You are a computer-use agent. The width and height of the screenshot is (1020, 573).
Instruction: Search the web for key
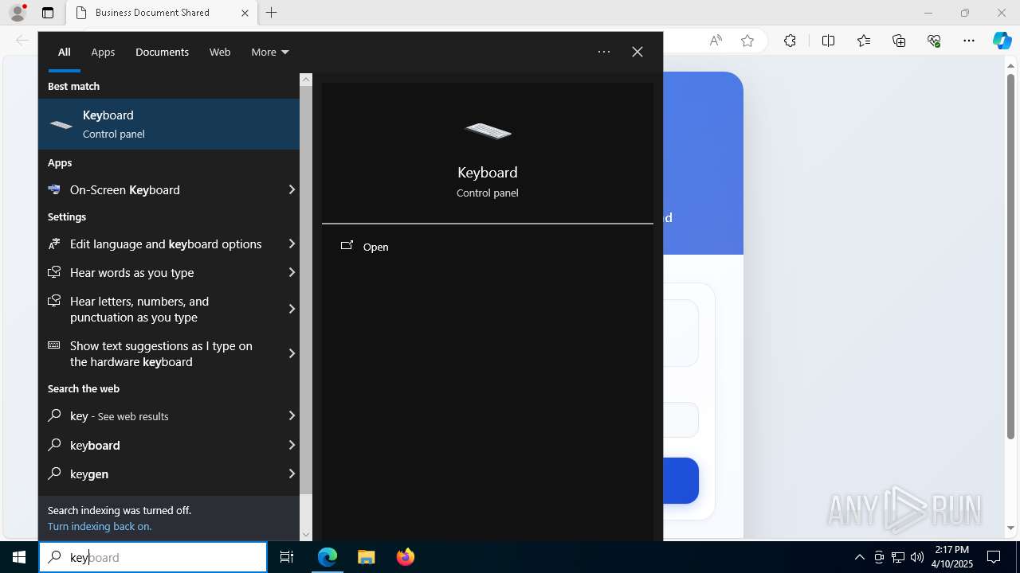pyautogui.click(x=161, y=416)
